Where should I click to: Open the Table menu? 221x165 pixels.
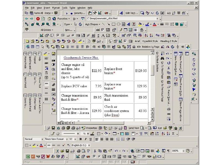(72, 8)
